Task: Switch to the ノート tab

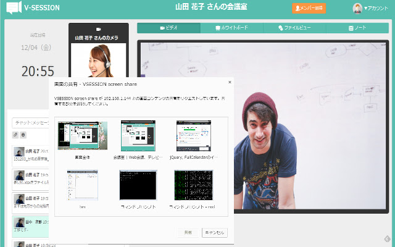Action: pyautogui.click(x=357, y=28)
